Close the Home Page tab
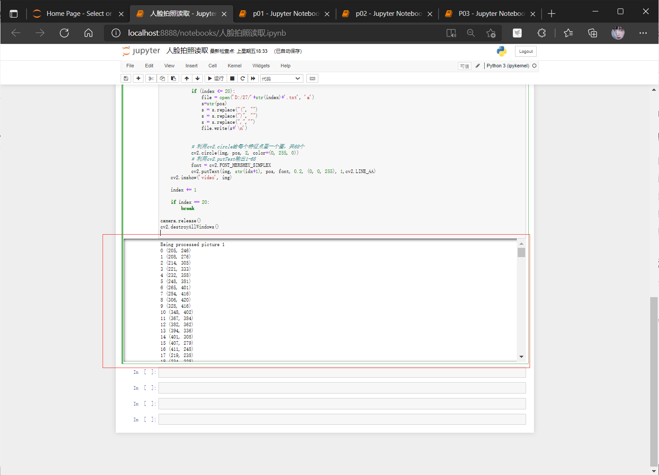659x475 pixels. click(x=121, y=14)
